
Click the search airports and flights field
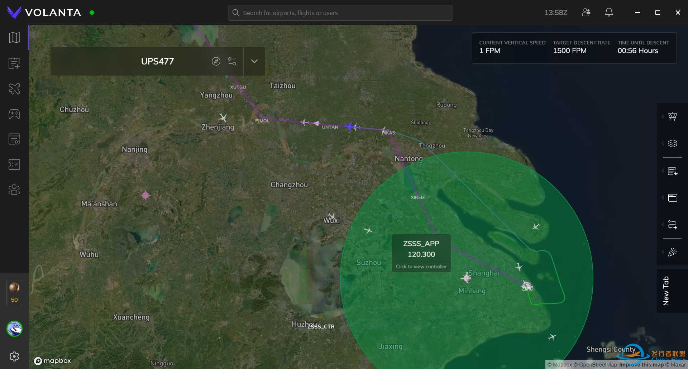coord(340,13)
